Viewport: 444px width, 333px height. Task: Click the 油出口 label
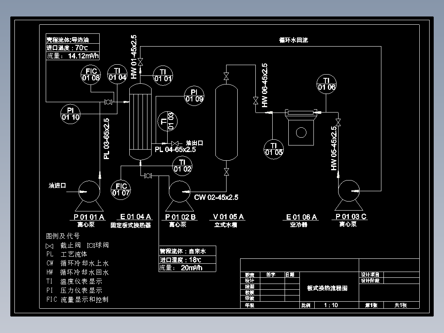(194, 143)
